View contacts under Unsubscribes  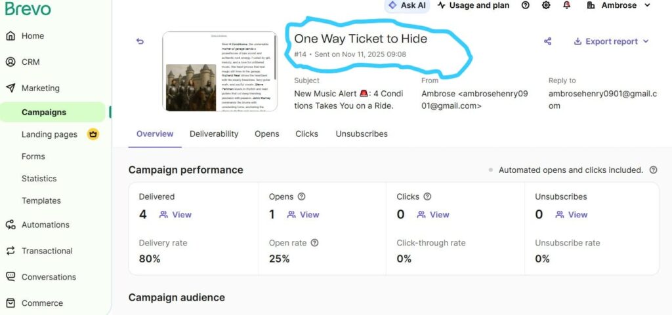(x=572, y=215)
